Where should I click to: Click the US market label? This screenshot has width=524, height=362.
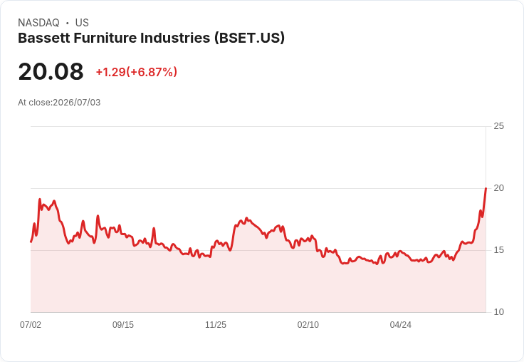pyautogui.click(x=82, y=23)
